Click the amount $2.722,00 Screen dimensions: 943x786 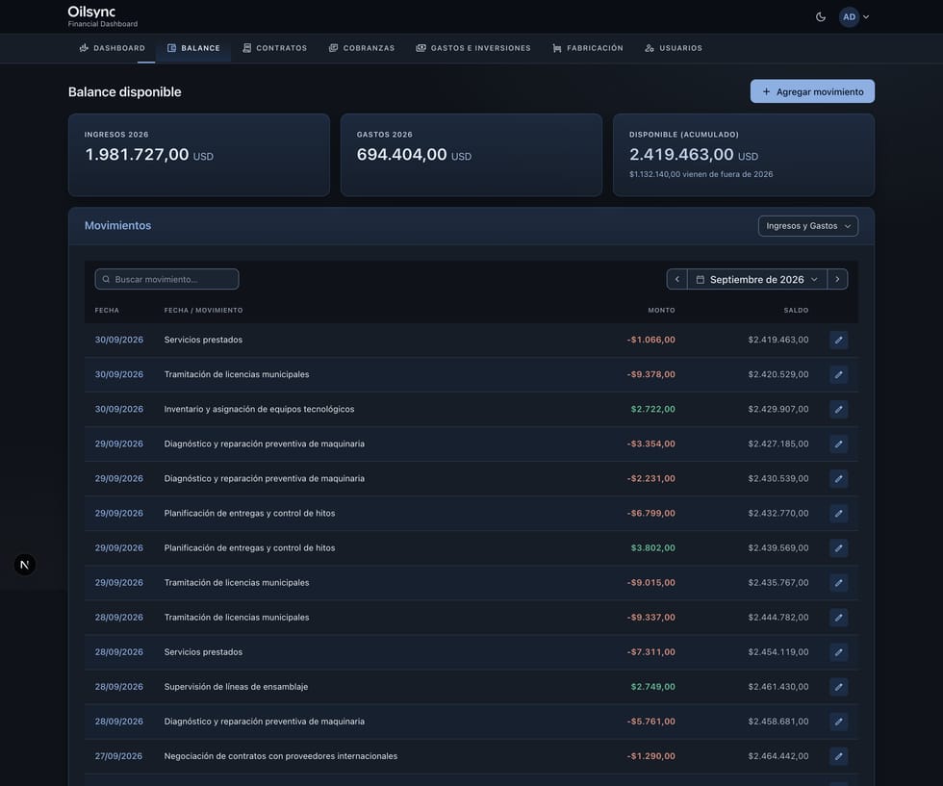tap(652, 409)
